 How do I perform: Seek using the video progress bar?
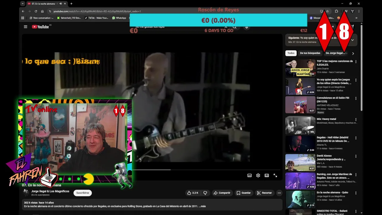(206, 170)
